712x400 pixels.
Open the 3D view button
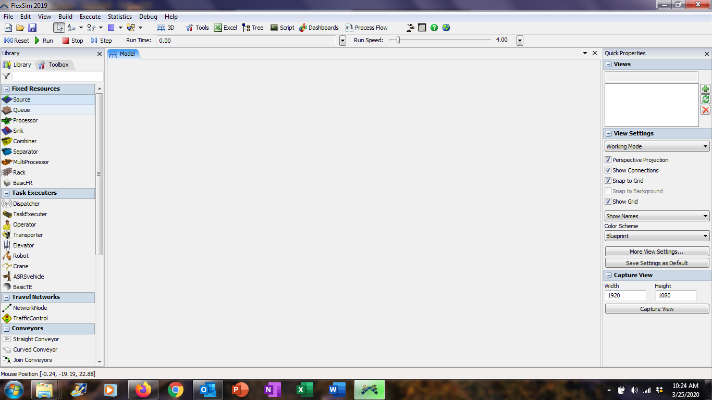(166, 28)
